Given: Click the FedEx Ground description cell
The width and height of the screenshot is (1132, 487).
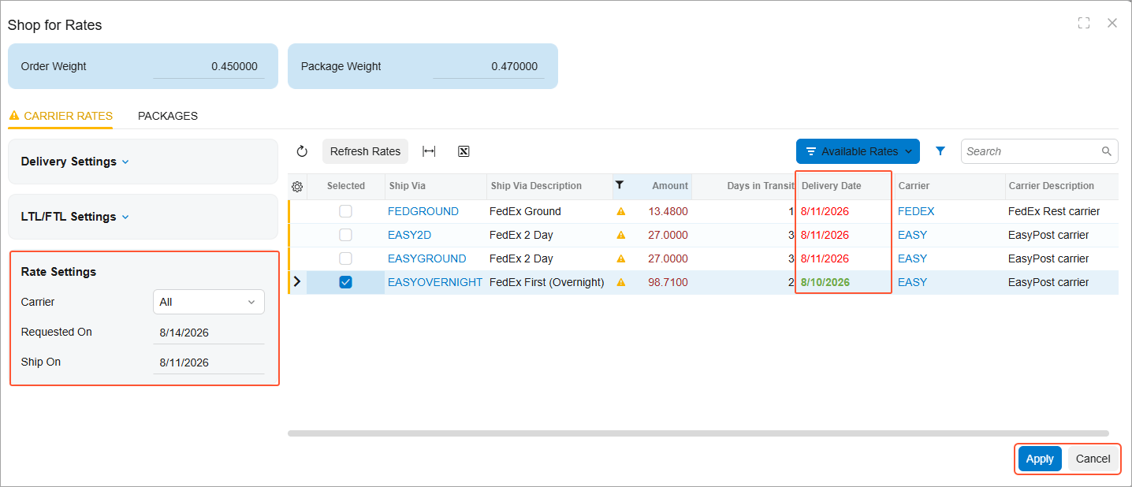Looking at the screenshot, I should [x=525, y=211].
